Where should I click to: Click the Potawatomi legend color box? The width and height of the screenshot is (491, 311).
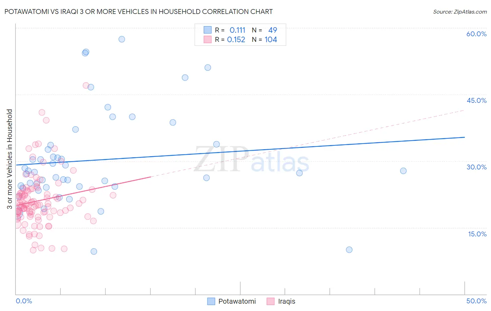(211, 301)
